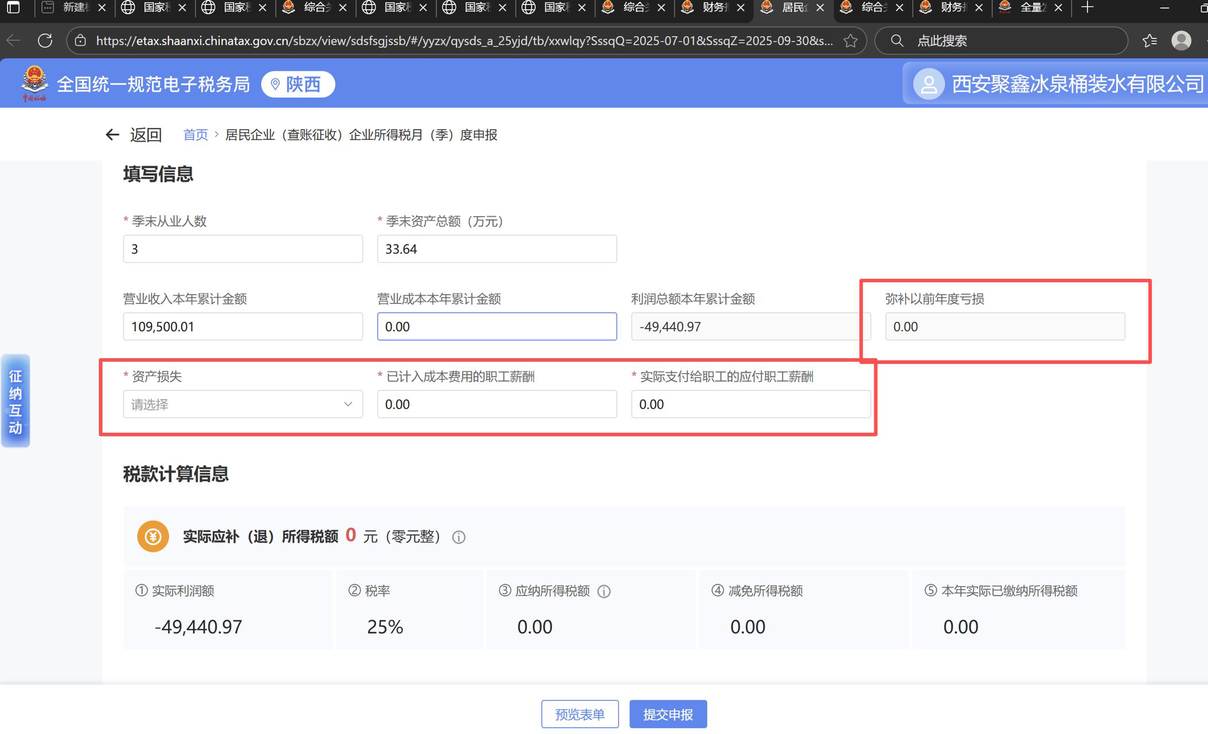Click the 预览表单 button

[579, 715]
